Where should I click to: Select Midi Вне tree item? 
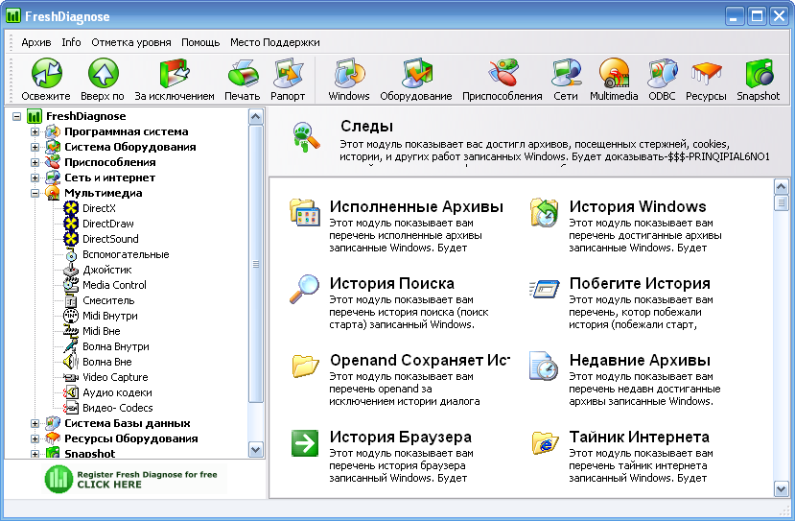click(102, 331)
